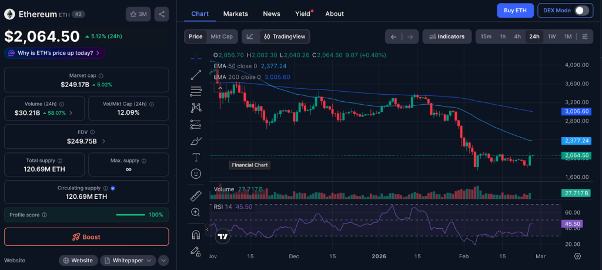
Task: Enable the magnet snap mode
Action: [196, 235]
